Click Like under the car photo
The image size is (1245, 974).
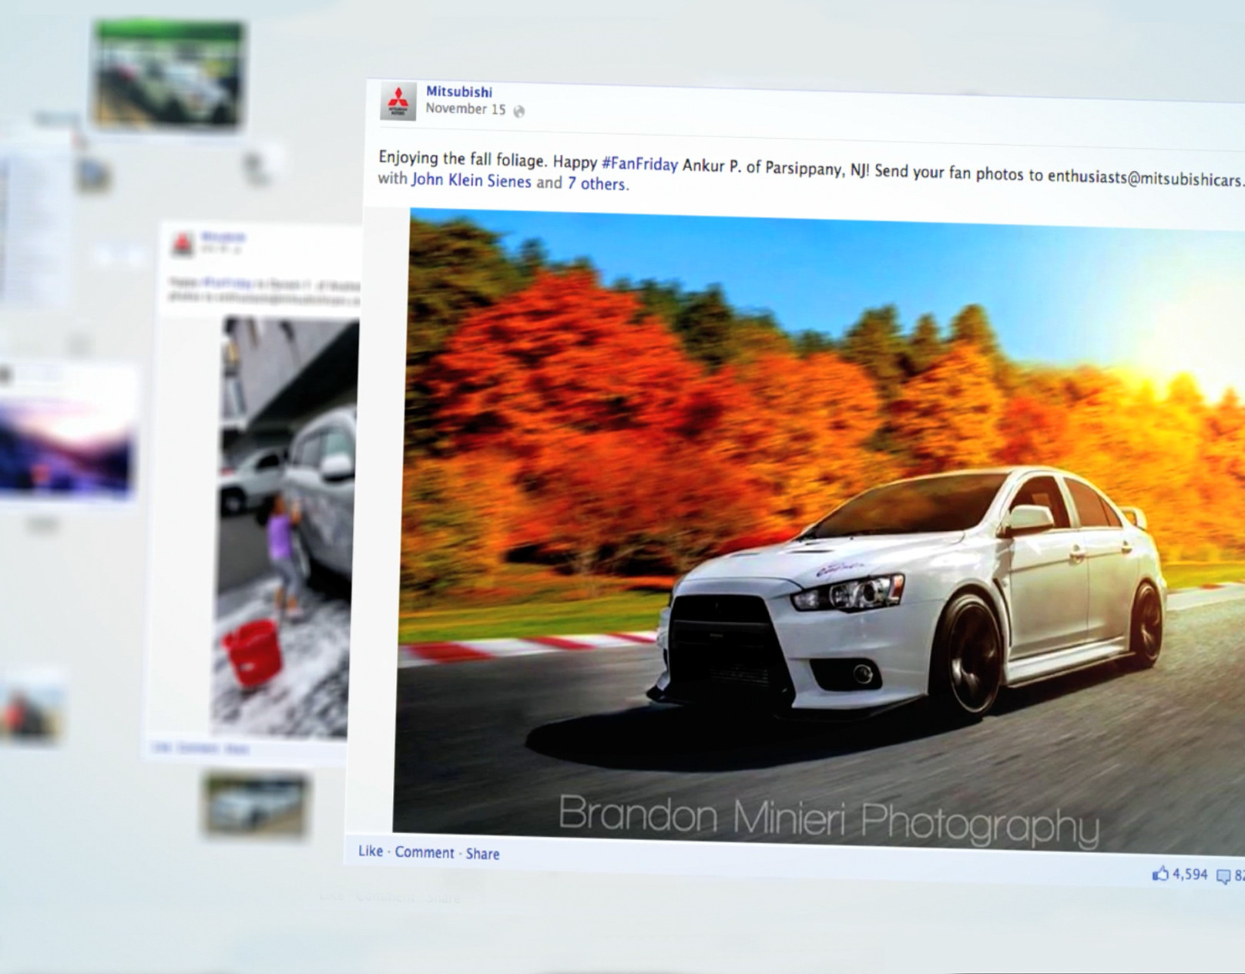coord(371,851)
